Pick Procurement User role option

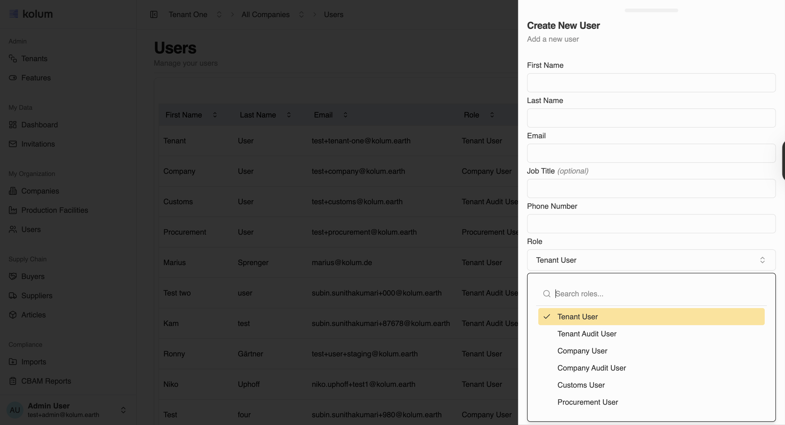(587, 402)
